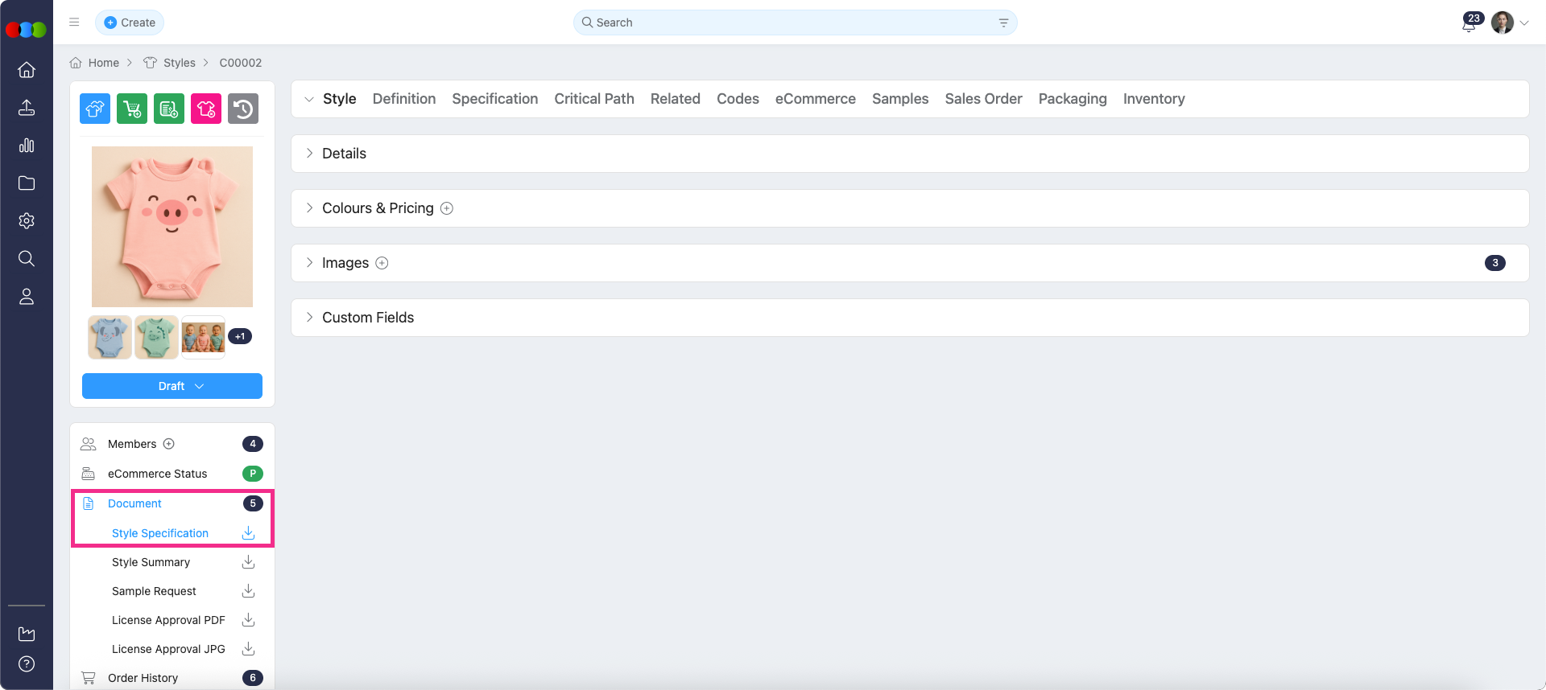Switch to the Critical Path tab
Viewport: 1546px width, 690px height.
pyautogui.click(x=593, y=99)
